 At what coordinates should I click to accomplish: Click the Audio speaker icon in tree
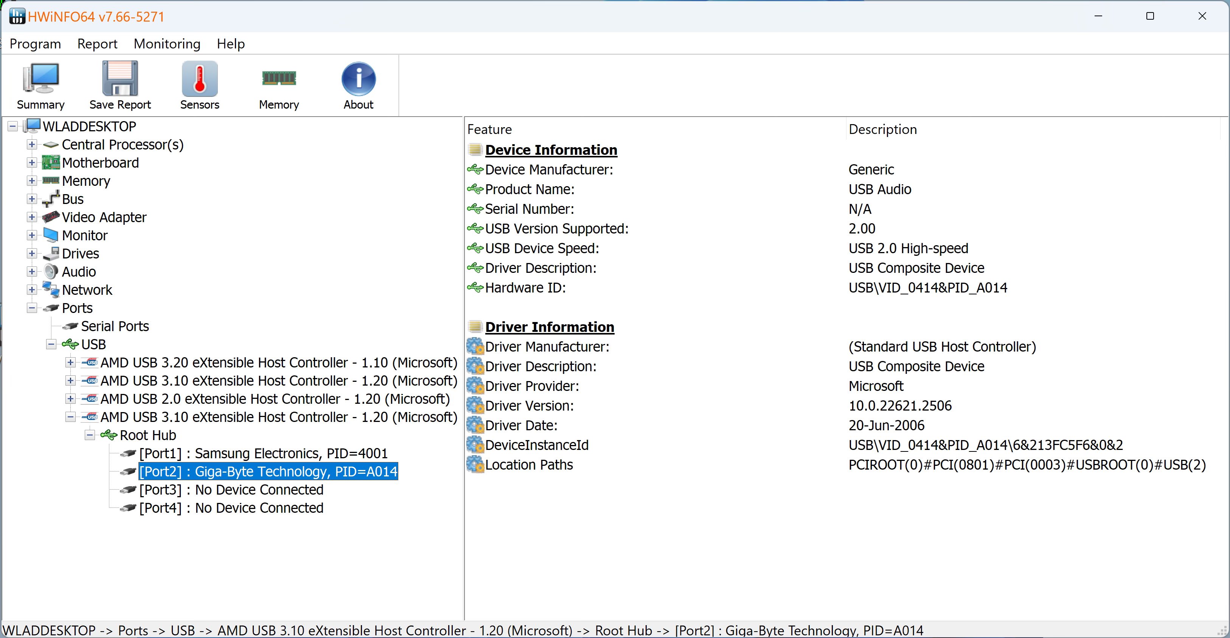51,272
